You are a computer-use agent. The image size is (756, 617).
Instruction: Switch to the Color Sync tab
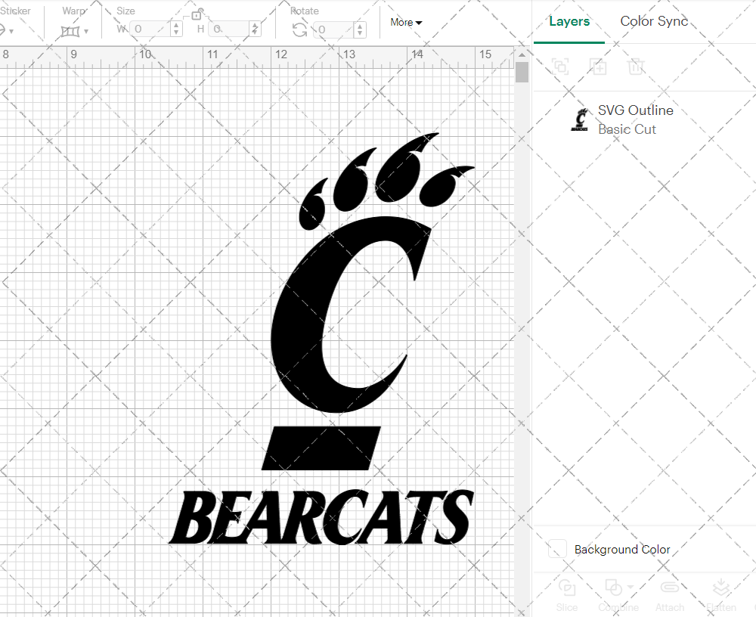653,21
